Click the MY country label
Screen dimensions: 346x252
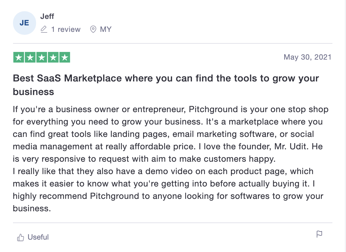106,29
